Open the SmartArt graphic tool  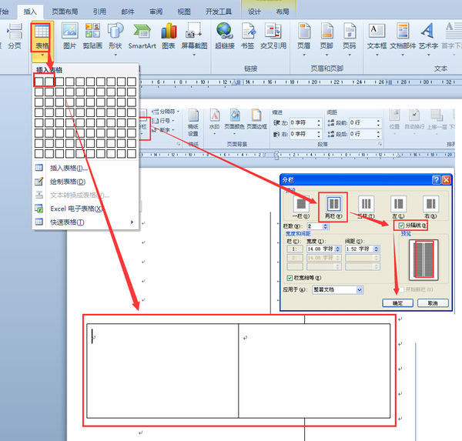click(x=141, y=35)
